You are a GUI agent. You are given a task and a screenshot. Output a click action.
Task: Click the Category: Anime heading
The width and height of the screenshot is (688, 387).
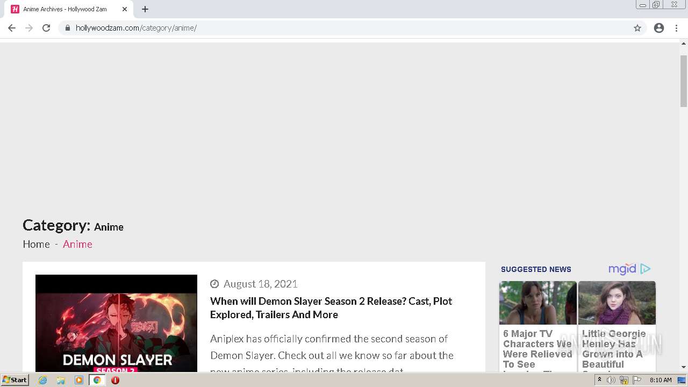pyautogui.click(x=73, y=225)
